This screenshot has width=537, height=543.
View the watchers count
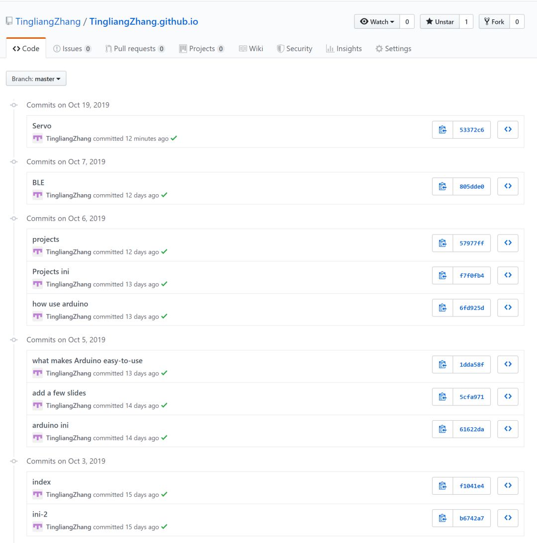click(407, 21)
